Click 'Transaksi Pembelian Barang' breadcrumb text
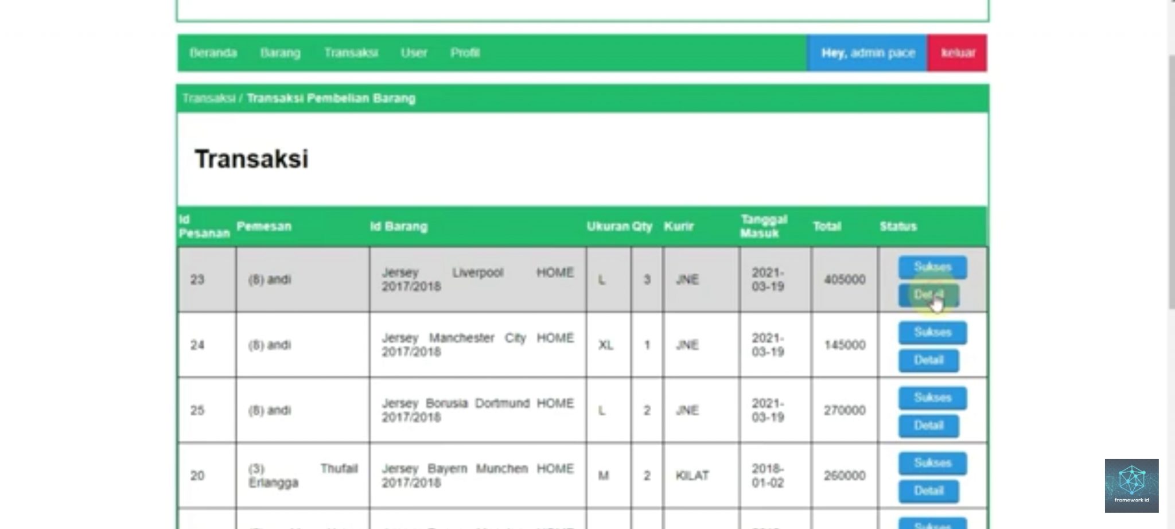The image size is (1175, 529). tap(331, 98)
